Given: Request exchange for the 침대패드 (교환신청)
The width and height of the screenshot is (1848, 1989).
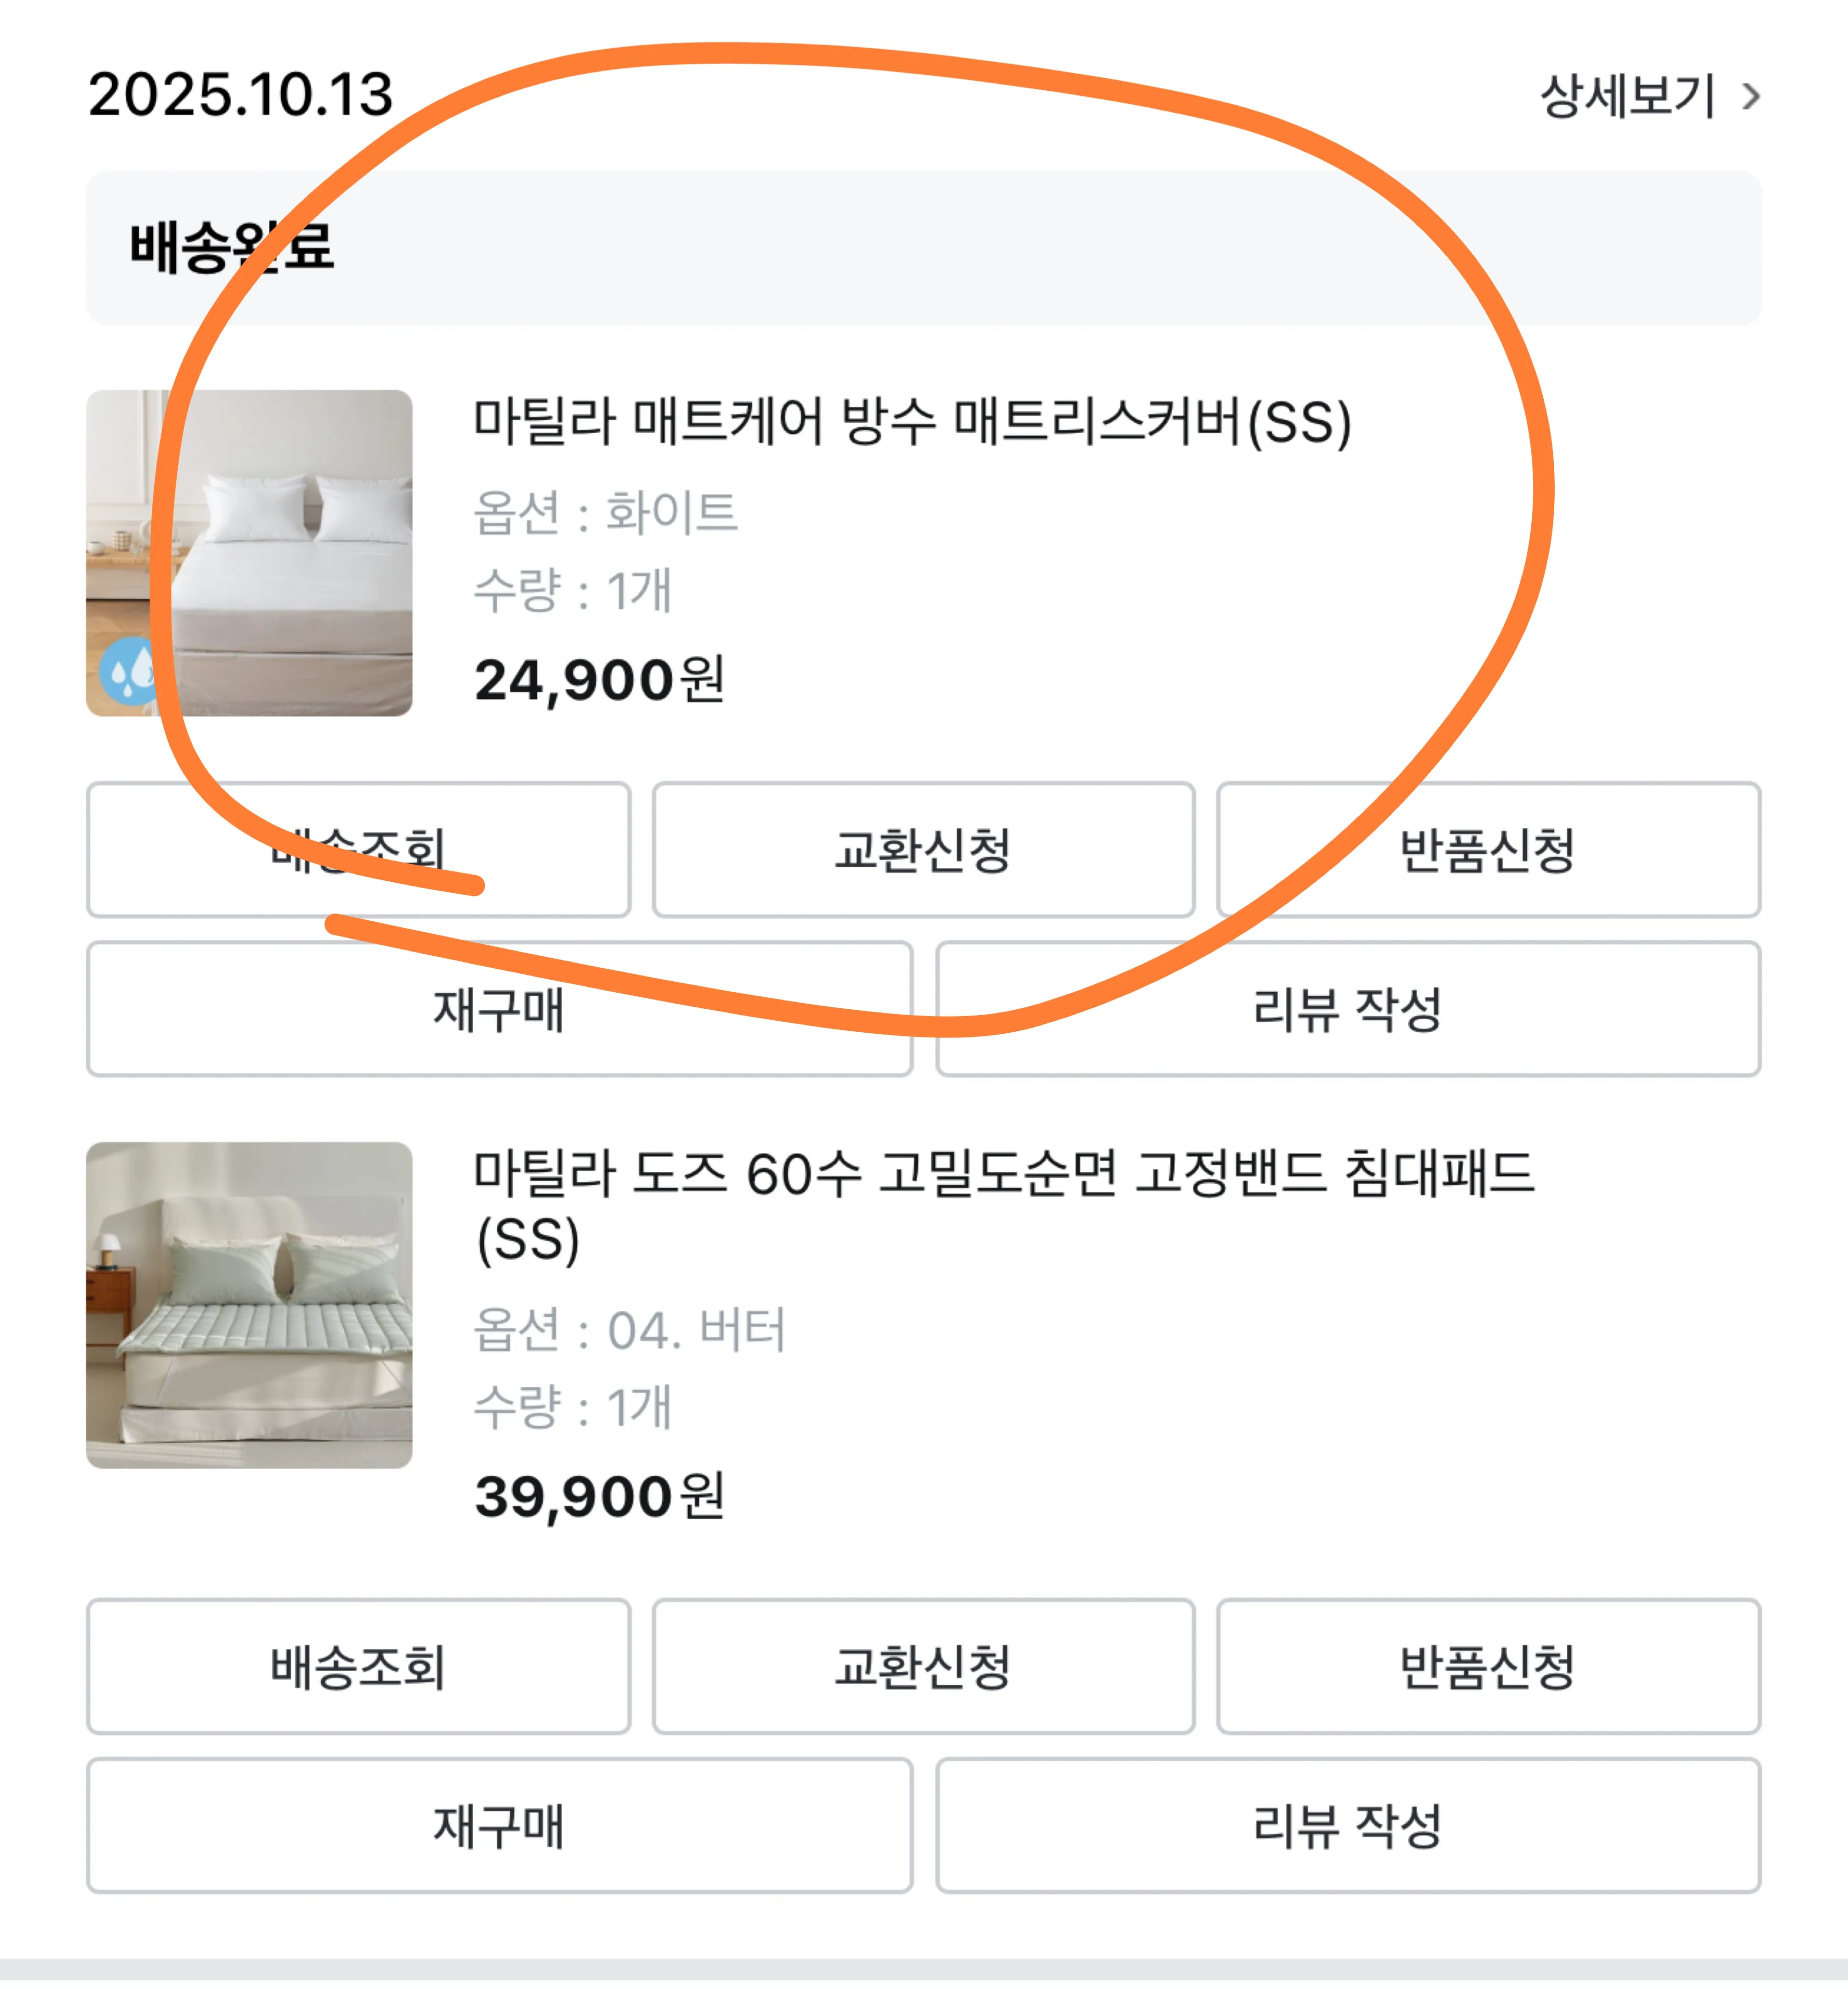Looking at the screenshot, I should click(x=923, y=1665).
